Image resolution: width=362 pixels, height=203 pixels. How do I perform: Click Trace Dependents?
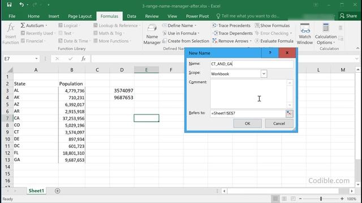pyautogui.click(x=232, y=33)
